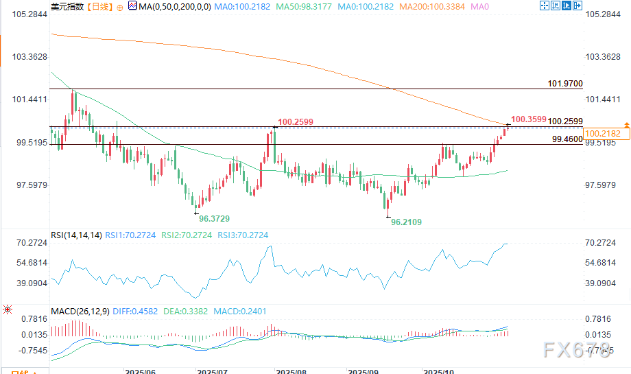The width and height of the screenshot is (631, 374).
Task: Select the RSI(14,14,14) indicator label
Action: click(x=76, y=235)
